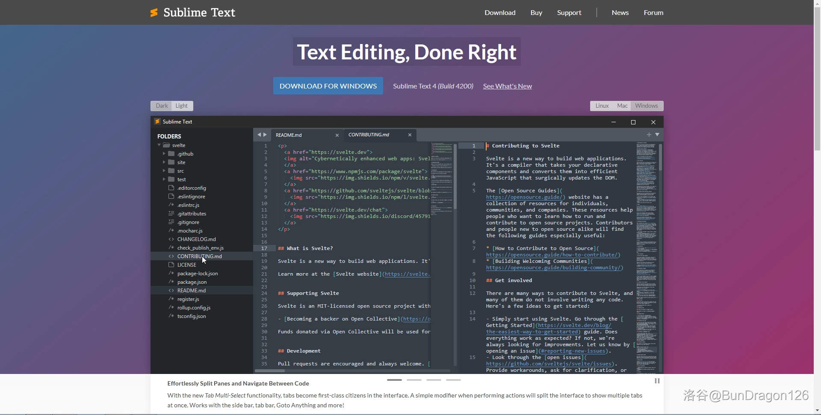Screen dimensions: 821x415
Task: Switch screenshot theme to Dark
Action: 162,106
